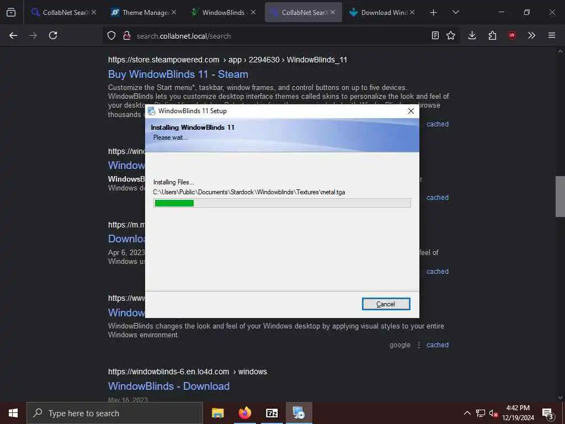Viewport: 565px width, 424px height.
Task: Click the page vertical scrollbar thumb
Action: (x=560, y=197)
